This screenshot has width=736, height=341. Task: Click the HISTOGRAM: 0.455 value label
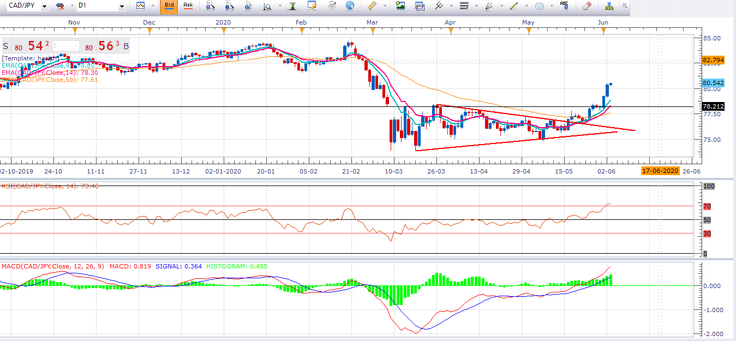pos(237,266)
